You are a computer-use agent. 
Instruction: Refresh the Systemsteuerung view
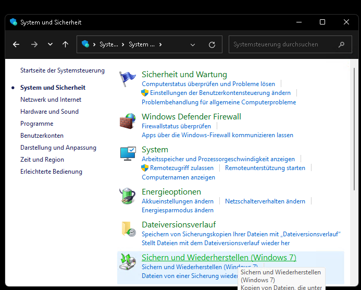click(x=212, y=44)
